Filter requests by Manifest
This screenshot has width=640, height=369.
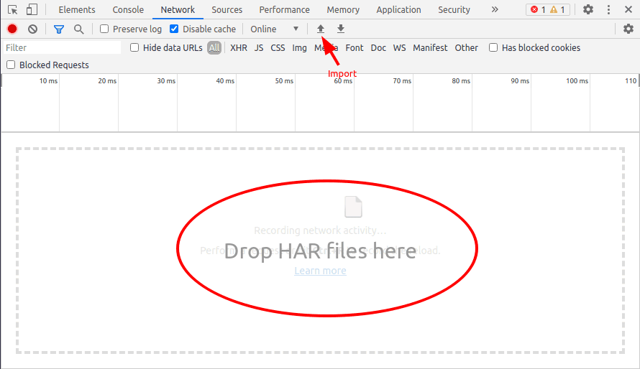click(x=430, y=47)
